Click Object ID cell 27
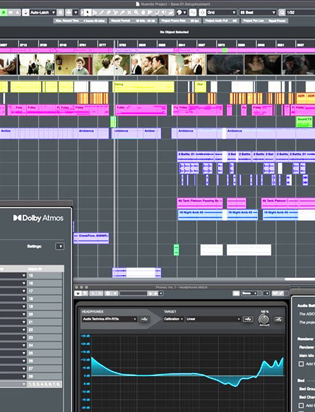 pyautogui.click(x=44, y=369)
